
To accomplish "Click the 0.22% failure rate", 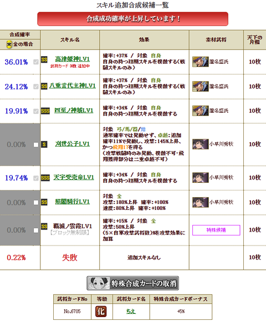I will 16,257.
